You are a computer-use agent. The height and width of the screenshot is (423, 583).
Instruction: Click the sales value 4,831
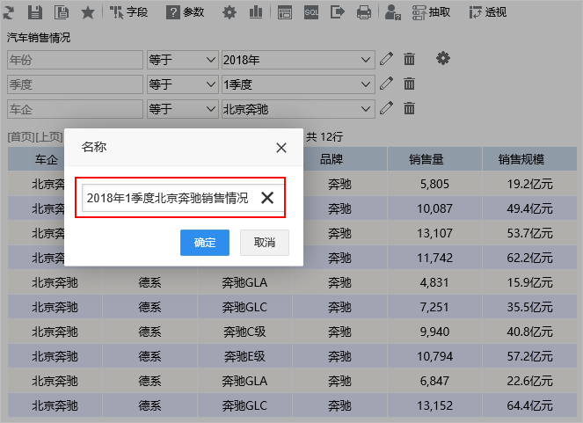click(x=434, y=282)
